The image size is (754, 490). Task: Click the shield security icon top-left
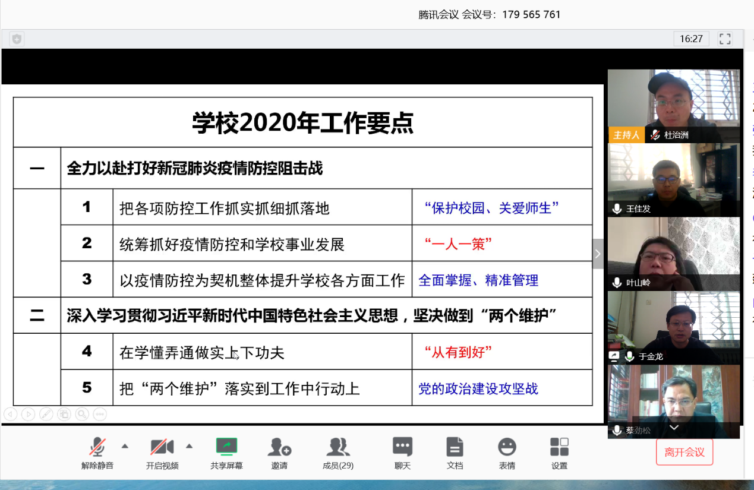tap(17, 39)
